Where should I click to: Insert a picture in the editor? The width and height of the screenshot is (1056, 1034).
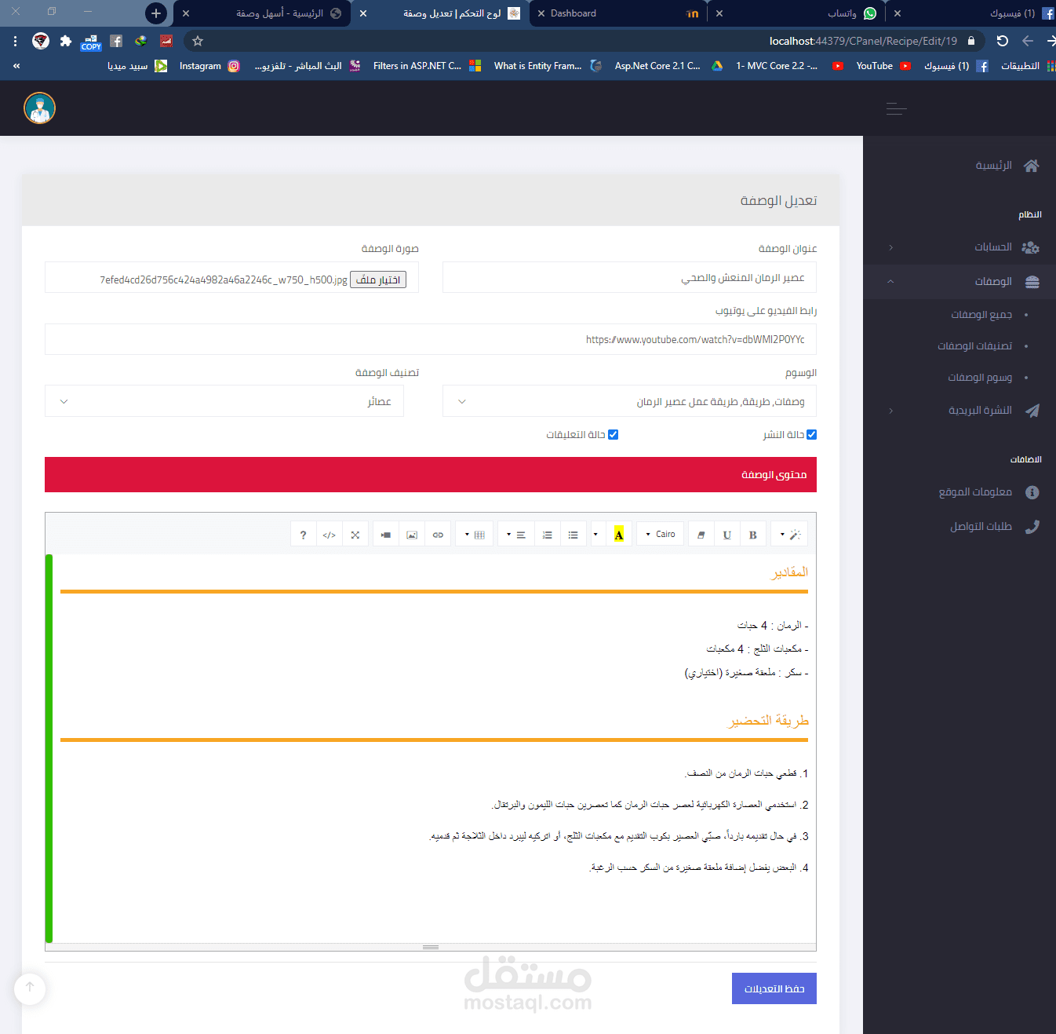(x=412, y=535)
